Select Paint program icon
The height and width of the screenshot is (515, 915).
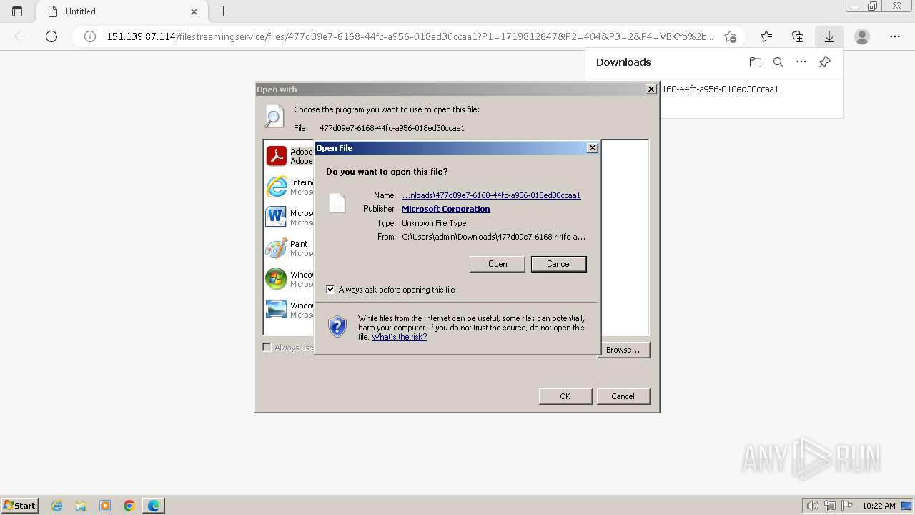pyautogui.click(x=276, y=248)
